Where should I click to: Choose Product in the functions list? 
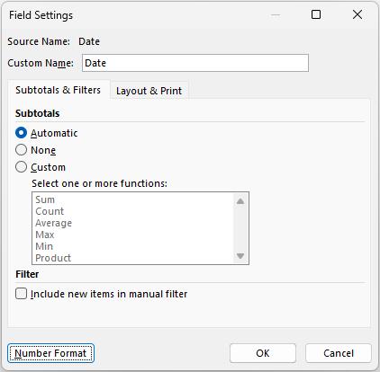click(x=53, y=258)
